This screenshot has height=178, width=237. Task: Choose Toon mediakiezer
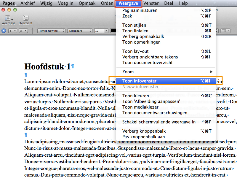click(x=166, y=107)
